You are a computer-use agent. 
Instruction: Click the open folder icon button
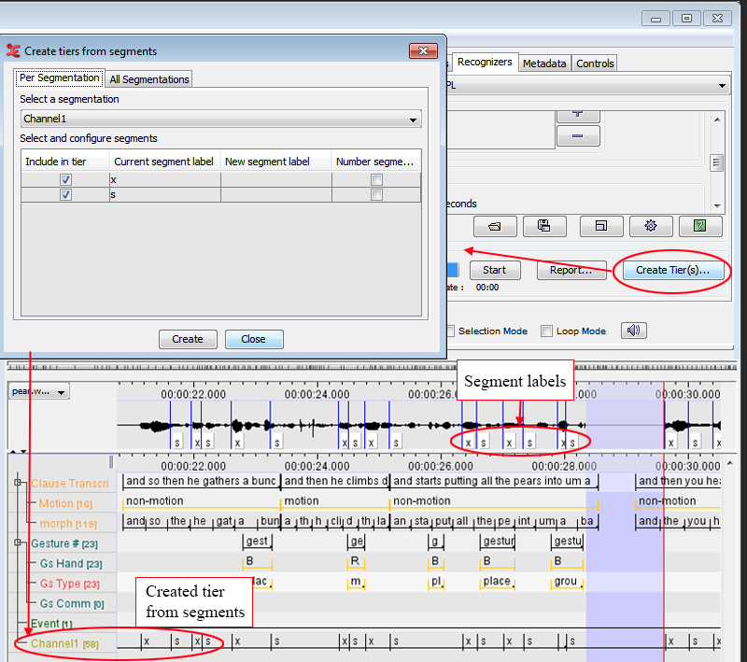pos(495,226)
